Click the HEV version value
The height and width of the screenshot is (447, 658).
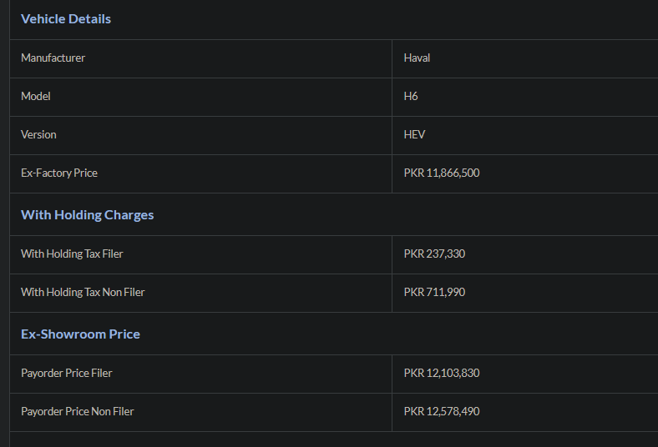(414, 134)
